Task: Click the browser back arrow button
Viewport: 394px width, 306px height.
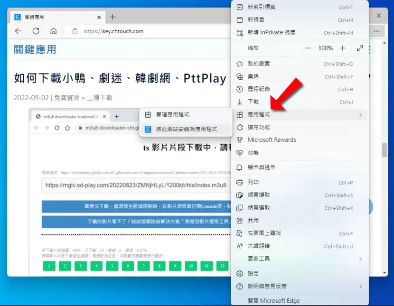Action: point(19,31)
